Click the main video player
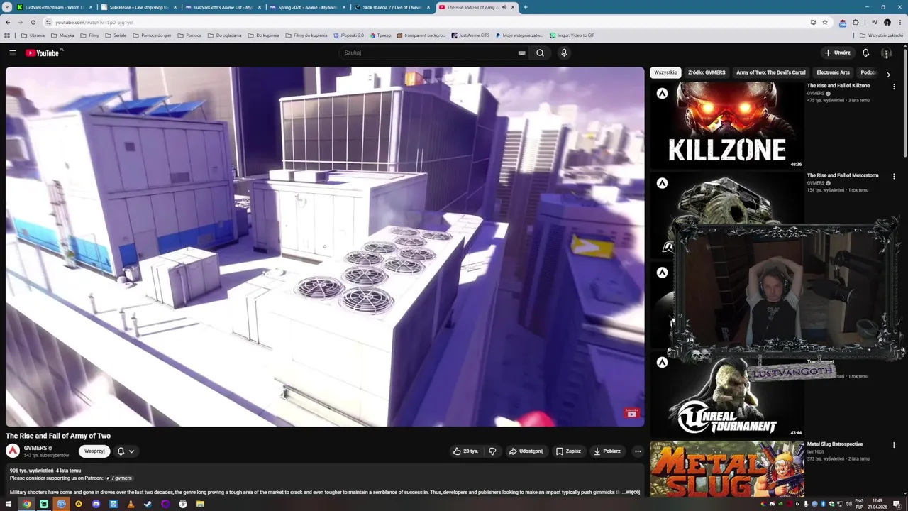 coord(325,247)
